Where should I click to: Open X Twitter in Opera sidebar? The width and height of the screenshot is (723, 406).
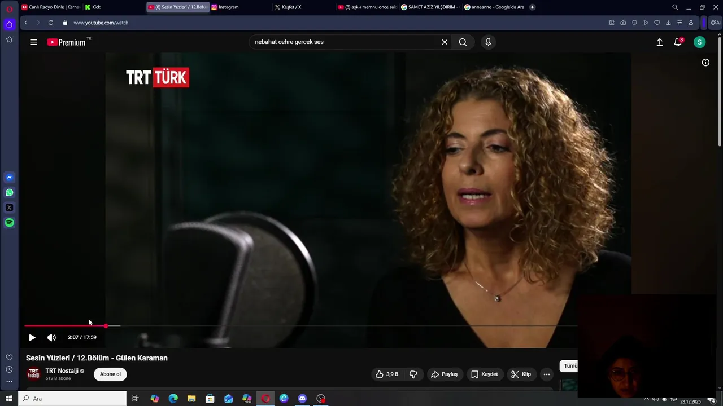pos(9,208)
